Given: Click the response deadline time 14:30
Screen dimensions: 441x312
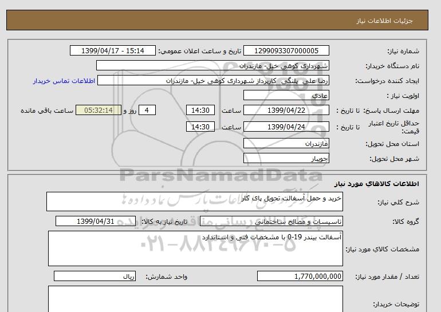Looking at the screenshot, I should (x=200, y=110).
